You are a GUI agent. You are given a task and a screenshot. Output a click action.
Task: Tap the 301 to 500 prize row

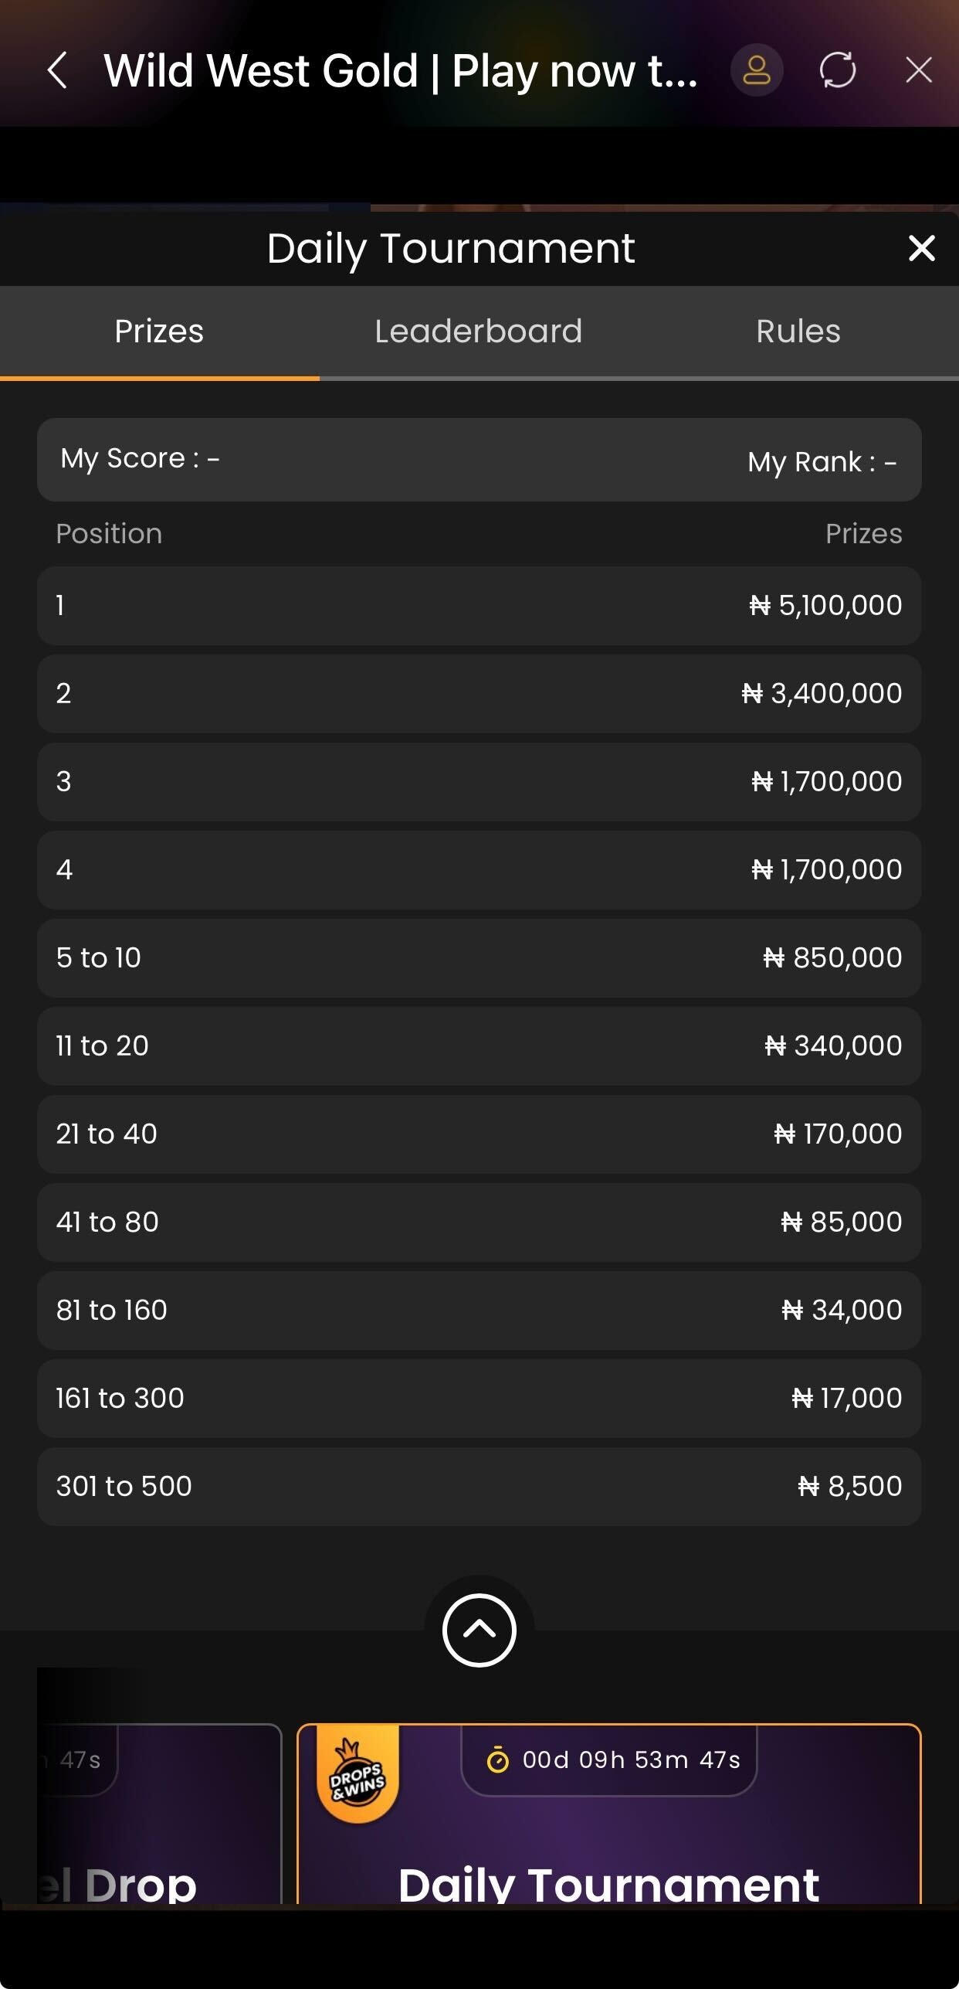point(479,1487)
